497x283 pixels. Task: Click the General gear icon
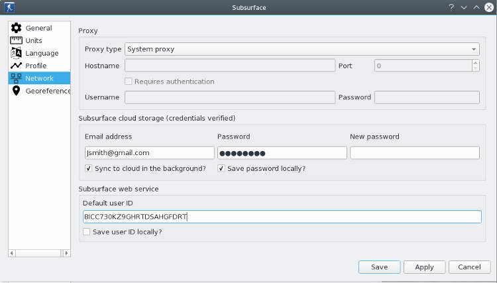(x=16, y=28)
